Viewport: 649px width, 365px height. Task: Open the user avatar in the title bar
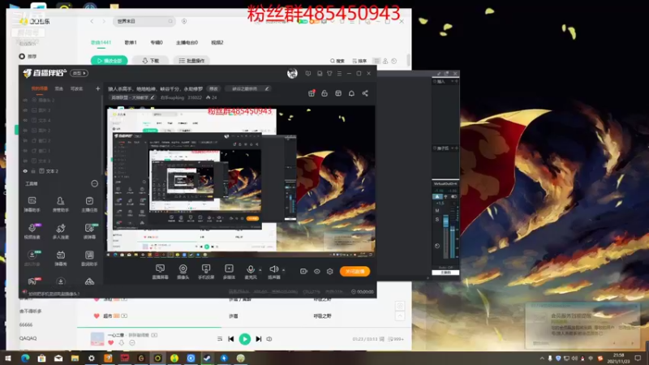[x=292, y=74]
